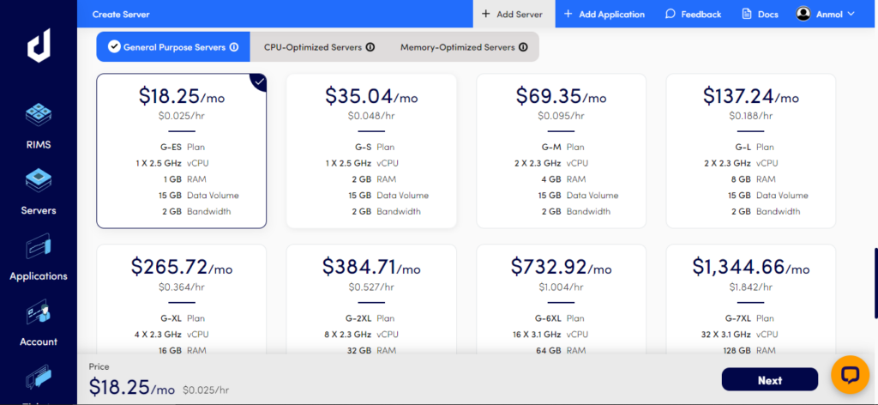Click the "G-XL" plan name text
The image size is (878, 405).
[x=171, y=318]
